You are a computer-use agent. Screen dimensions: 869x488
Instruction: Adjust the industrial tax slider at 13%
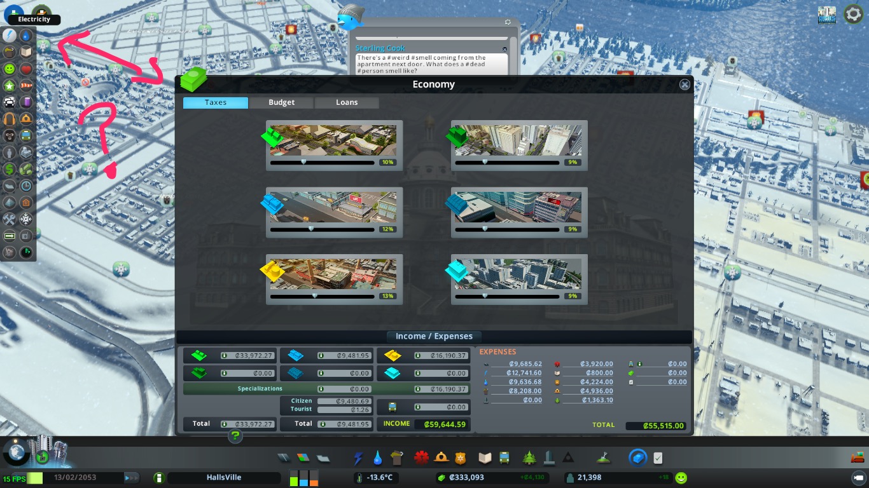(314, 296)
